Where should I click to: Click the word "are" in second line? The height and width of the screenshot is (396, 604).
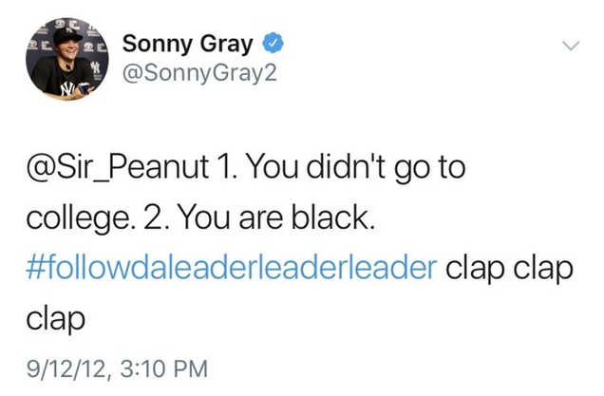261,218
